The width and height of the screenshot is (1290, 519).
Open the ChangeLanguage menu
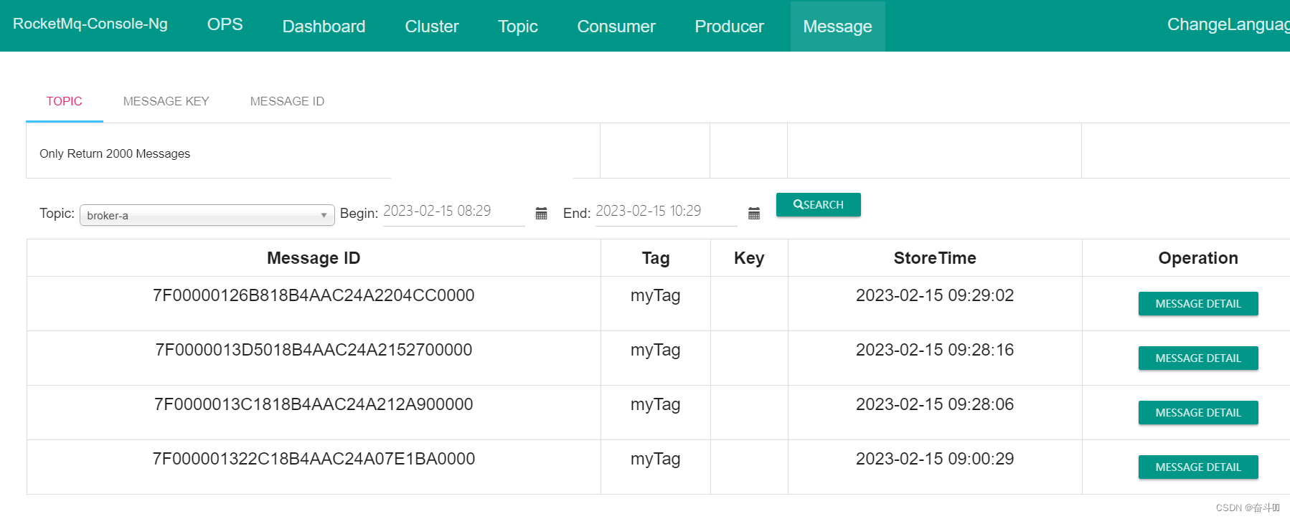point(1228,24)
